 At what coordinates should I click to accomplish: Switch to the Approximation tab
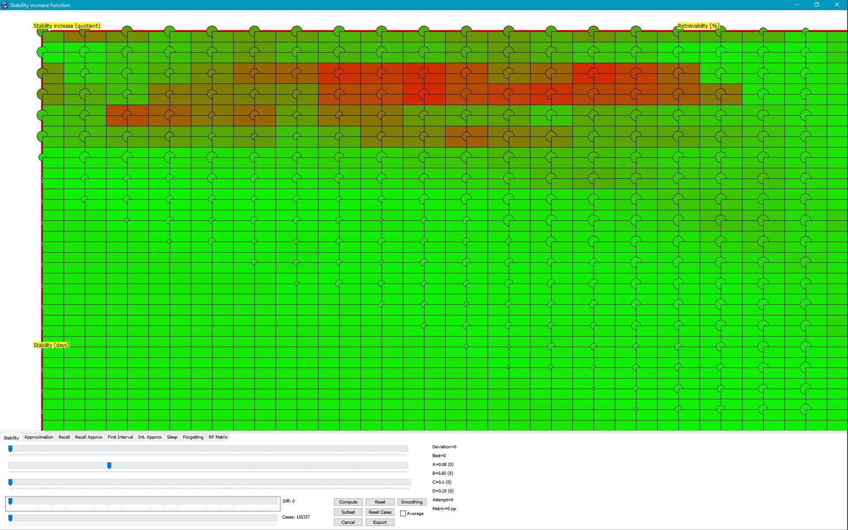(x=39, y=437)
